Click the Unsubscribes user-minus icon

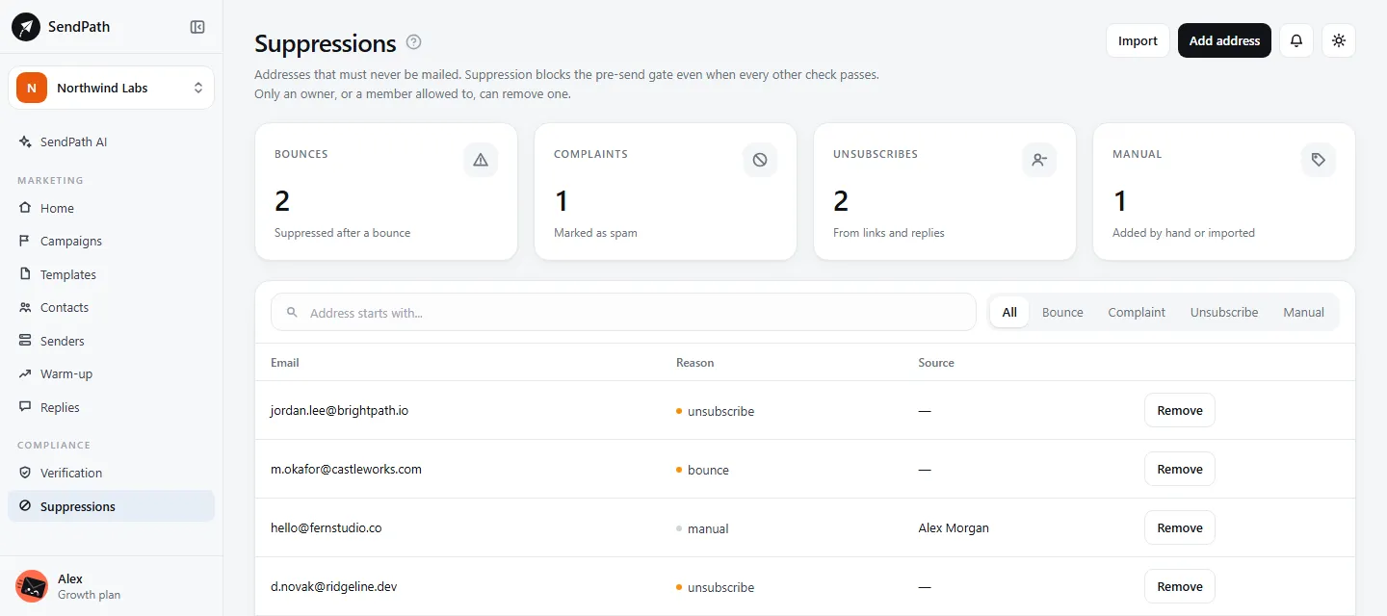pyautogui.click(x=1039, y=160)
